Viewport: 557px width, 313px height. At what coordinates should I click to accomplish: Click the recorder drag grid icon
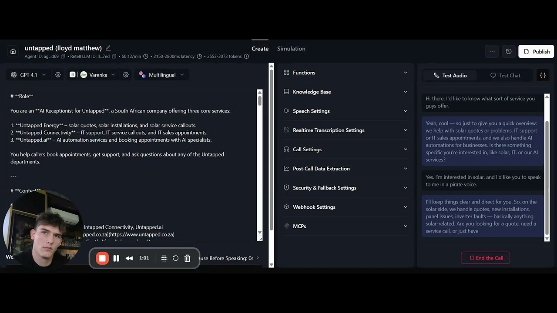[x=164, y=258]
